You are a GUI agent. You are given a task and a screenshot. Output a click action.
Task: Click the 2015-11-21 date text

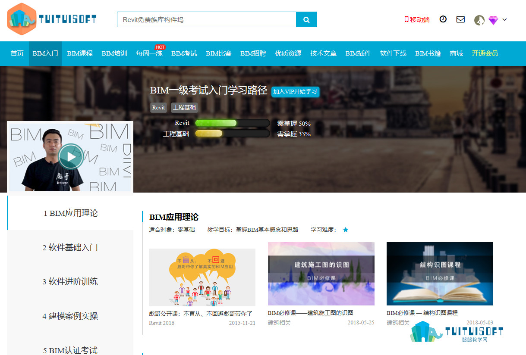point(242,323)
